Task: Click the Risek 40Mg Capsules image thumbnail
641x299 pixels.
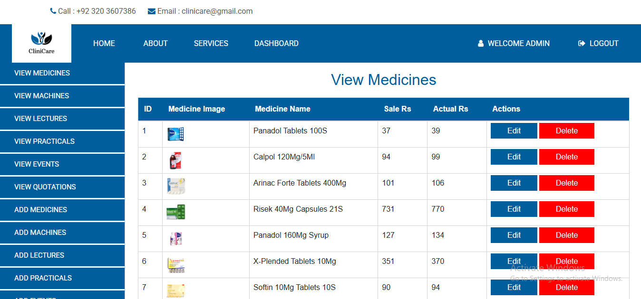Action: coord(176,212)
